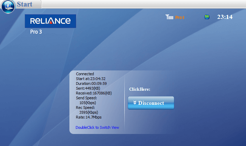Click the ClickHere: label
Viewport: 246px width, 146px height.
pos(139,89)
